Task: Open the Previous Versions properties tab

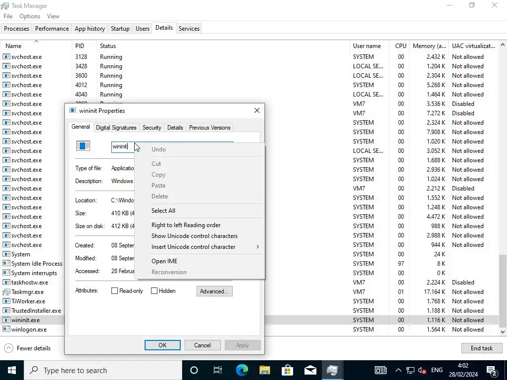Action: coord(210,128)
